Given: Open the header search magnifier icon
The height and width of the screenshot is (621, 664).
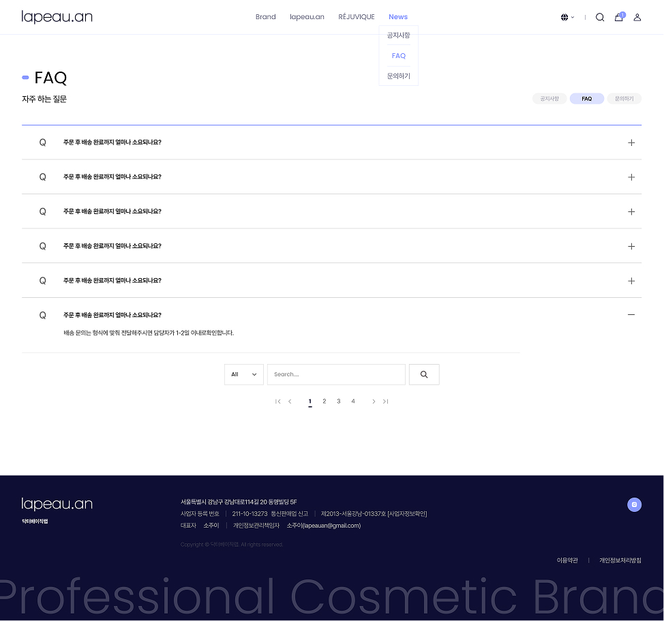Looking at the screenshot, I should coord(600,17).
